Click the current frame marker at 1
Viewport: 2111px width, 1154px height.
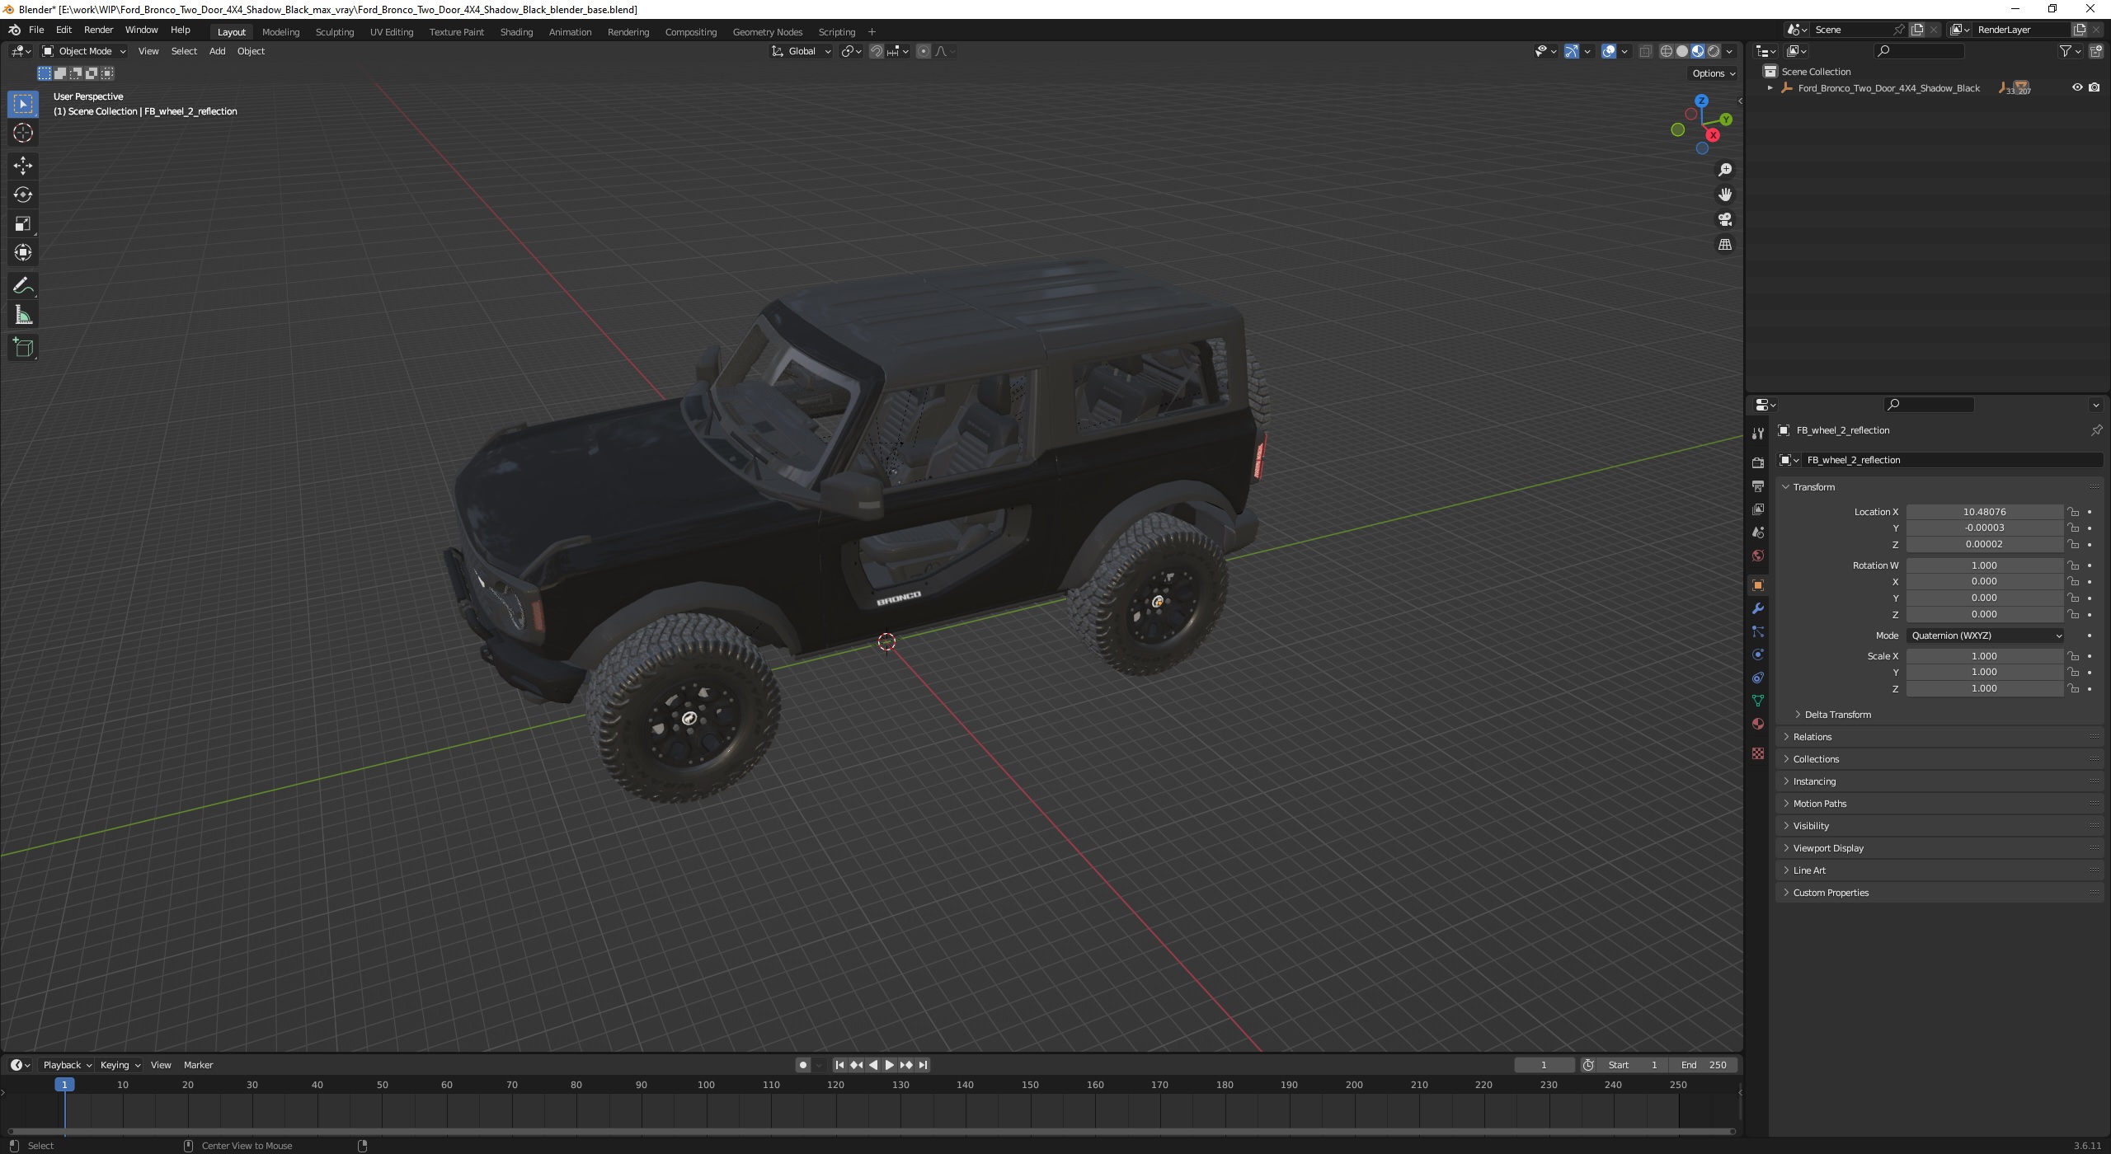click(64, 1085)
